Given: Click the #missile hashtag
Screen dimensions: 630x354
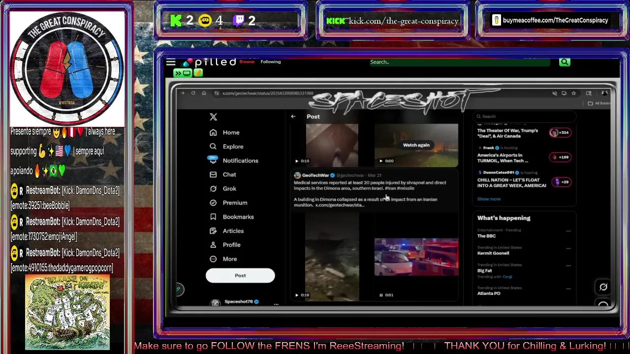Looking at the screenshot, I should click(x=406, y=188).
